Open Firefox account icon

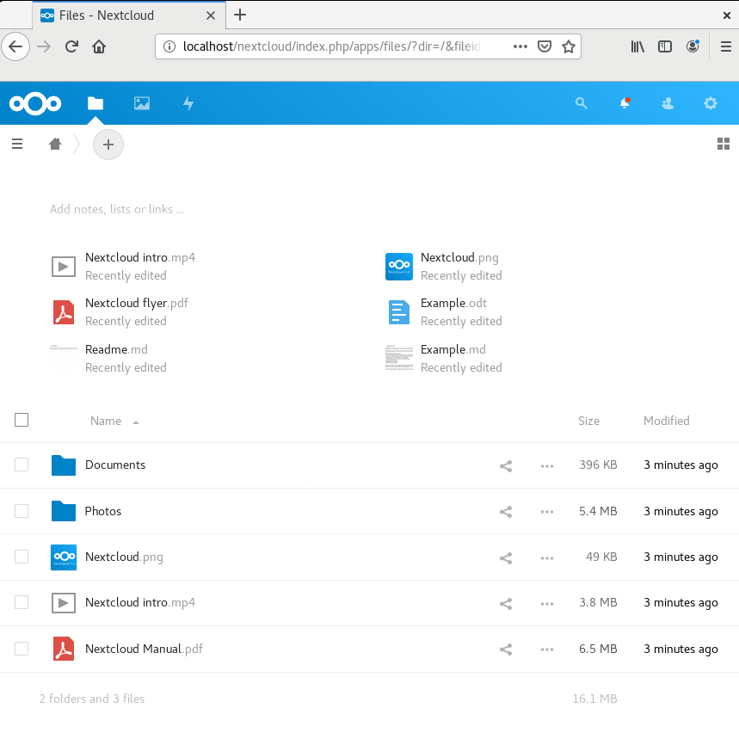pyautogui.click(x=693, y=46)
